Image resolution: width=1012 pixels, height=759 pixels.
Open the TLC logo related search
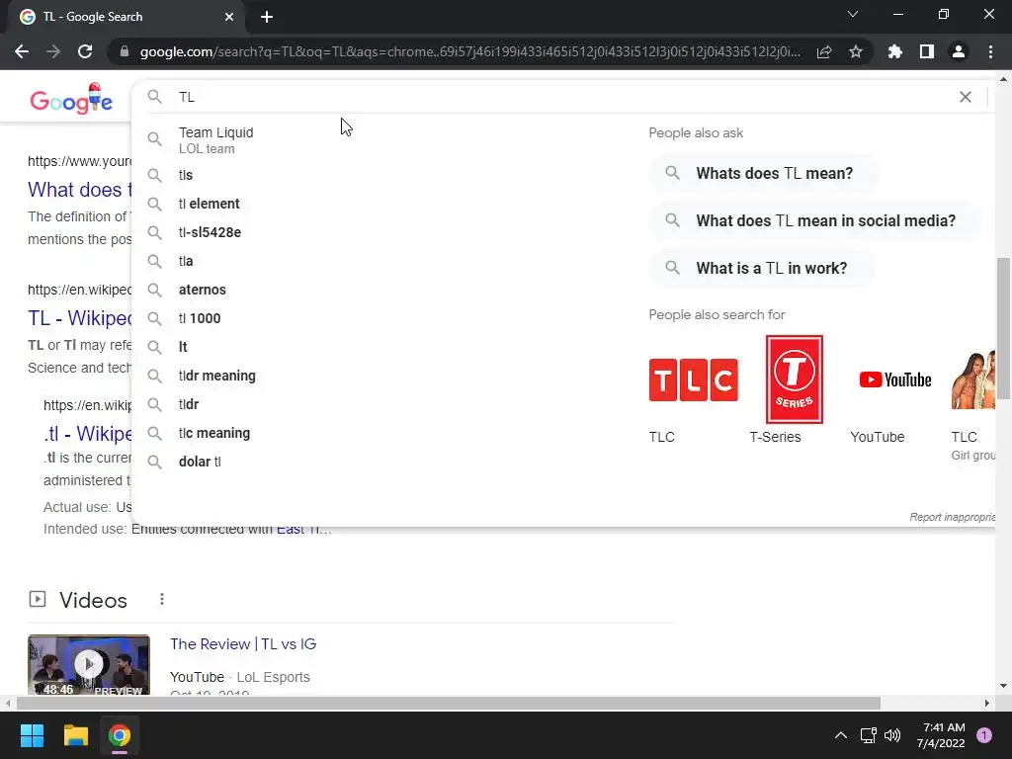point(693,379)
